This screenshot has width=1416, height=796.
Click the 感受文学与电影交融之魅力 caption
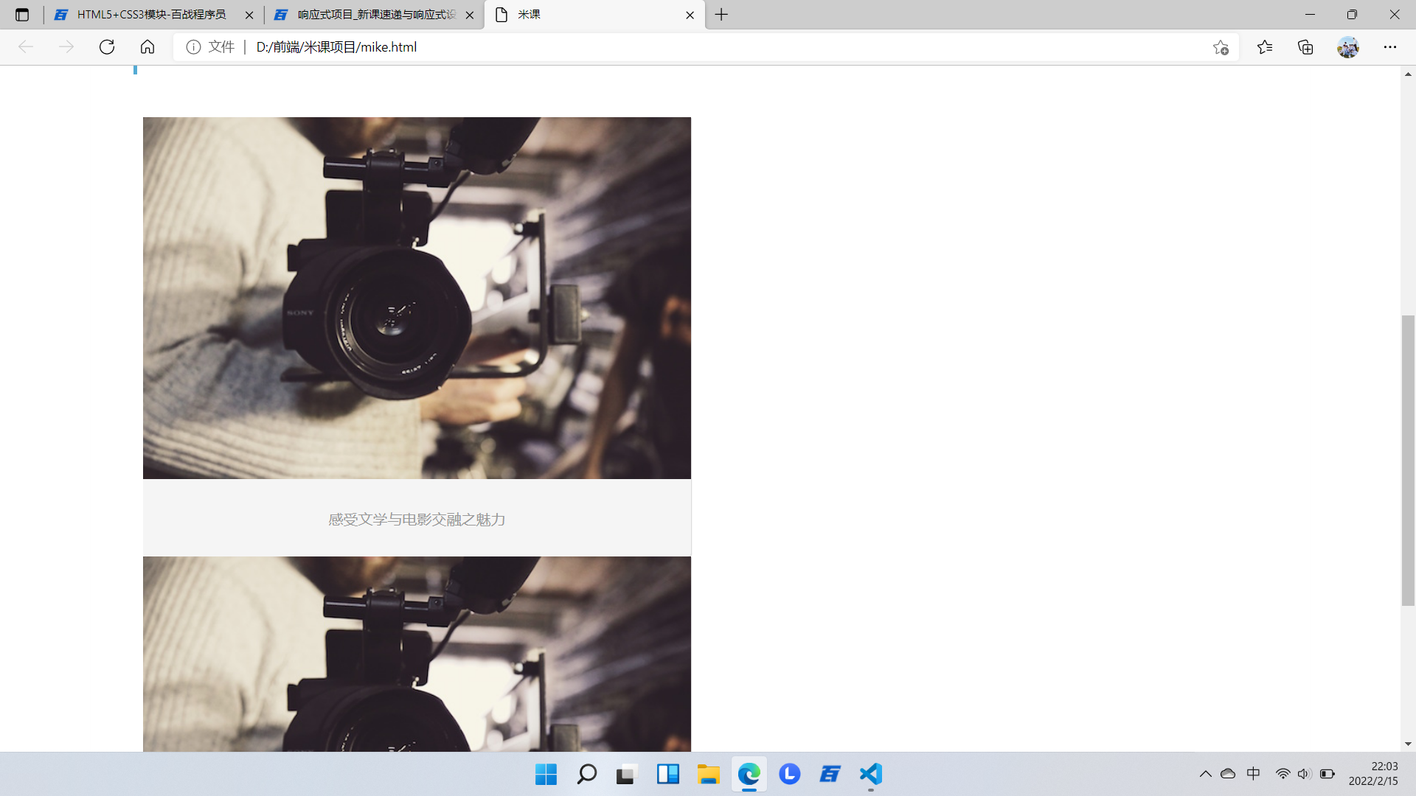[x=417, y=520]
